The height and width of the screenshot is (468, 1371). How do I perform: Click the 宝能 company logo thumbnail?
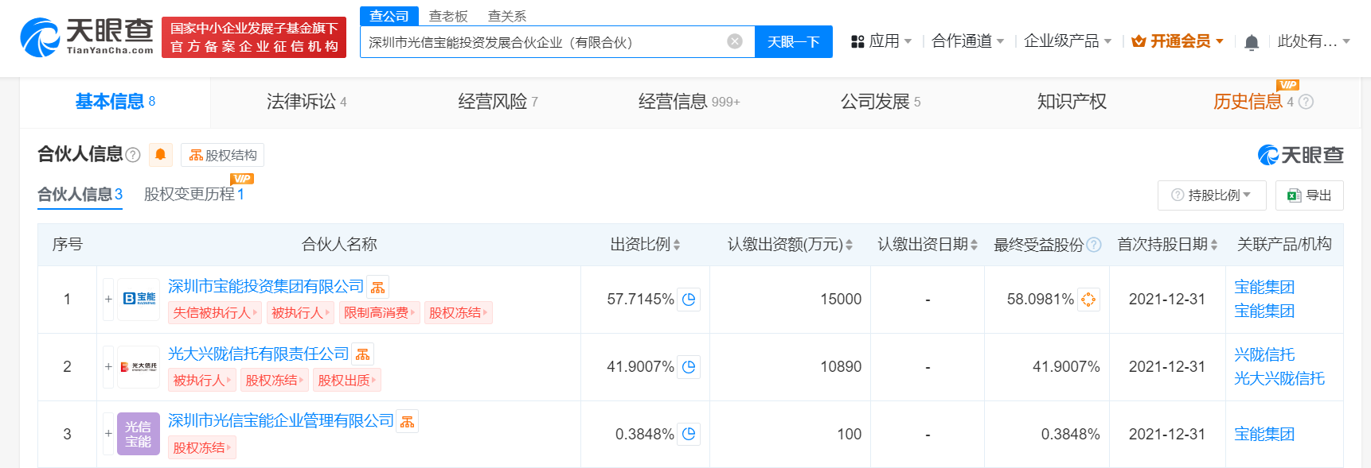[x=139, y=300]
